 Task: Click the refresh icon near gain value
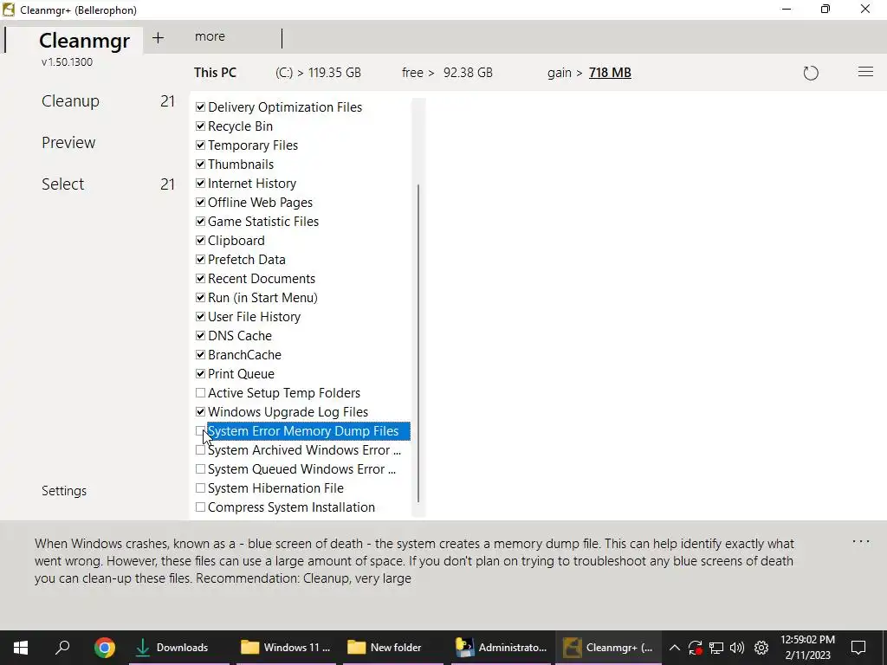point(811,73)
